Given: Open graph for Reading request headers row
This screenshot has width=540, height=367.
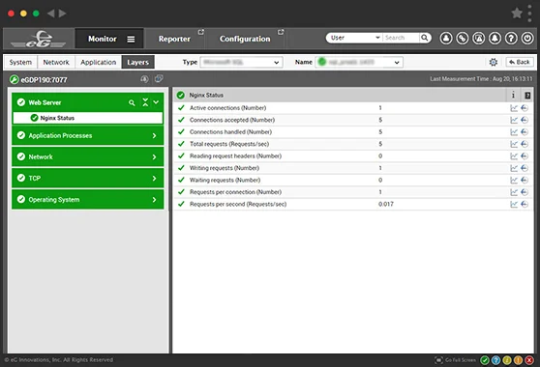Looking at the screenshot, I should click(514, 156).
